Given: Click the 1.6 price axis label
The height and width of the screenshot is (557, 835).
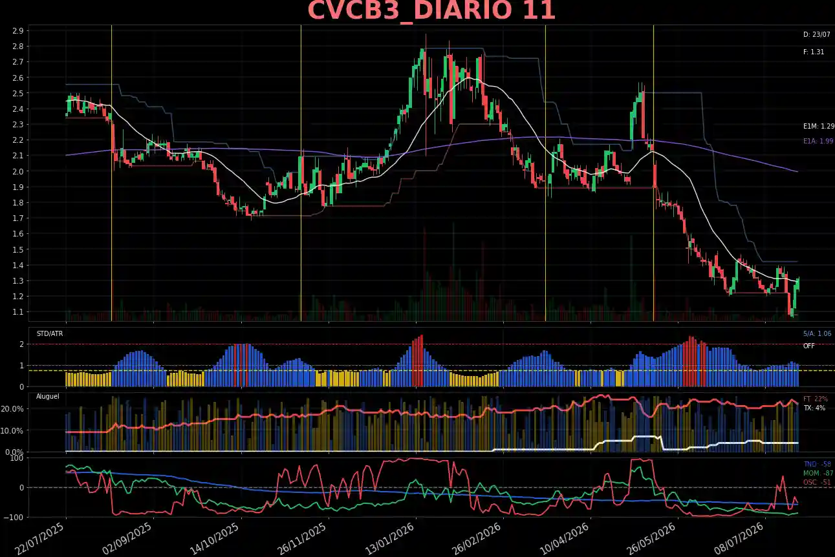Looking at the screenshot, I should [18, 234].
